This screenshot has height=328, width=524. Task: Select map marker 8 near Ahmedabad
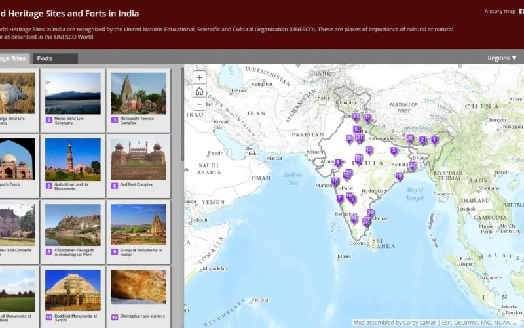pos(338,163)
